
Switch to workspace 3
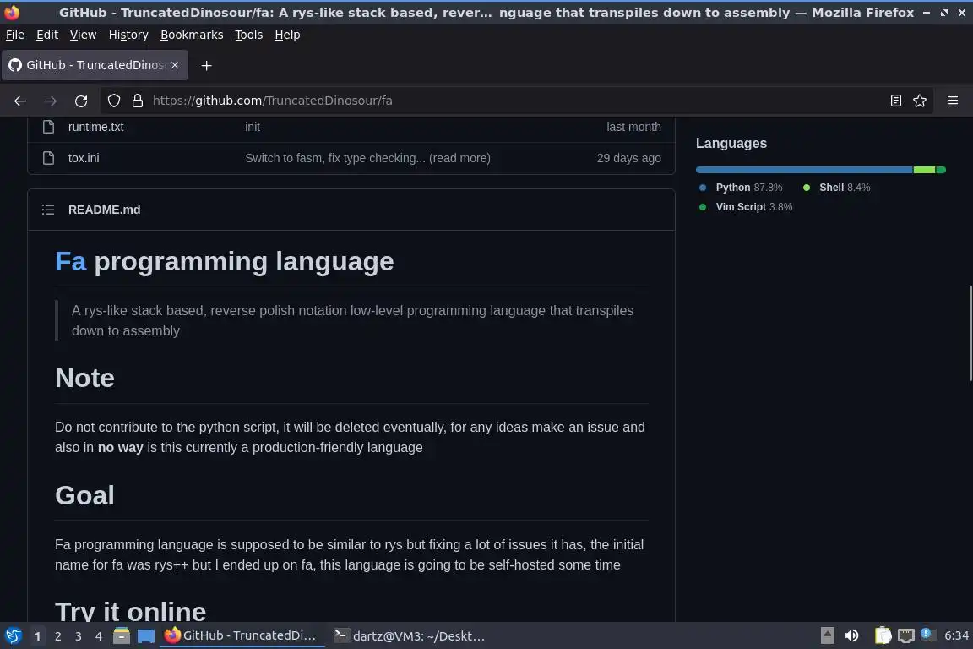click(79, 636)
